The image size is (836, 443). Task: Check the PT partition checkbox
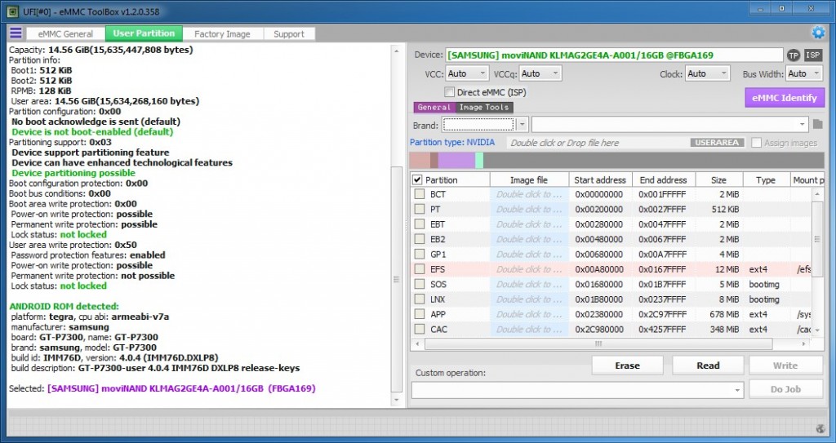tap(420, 209)
